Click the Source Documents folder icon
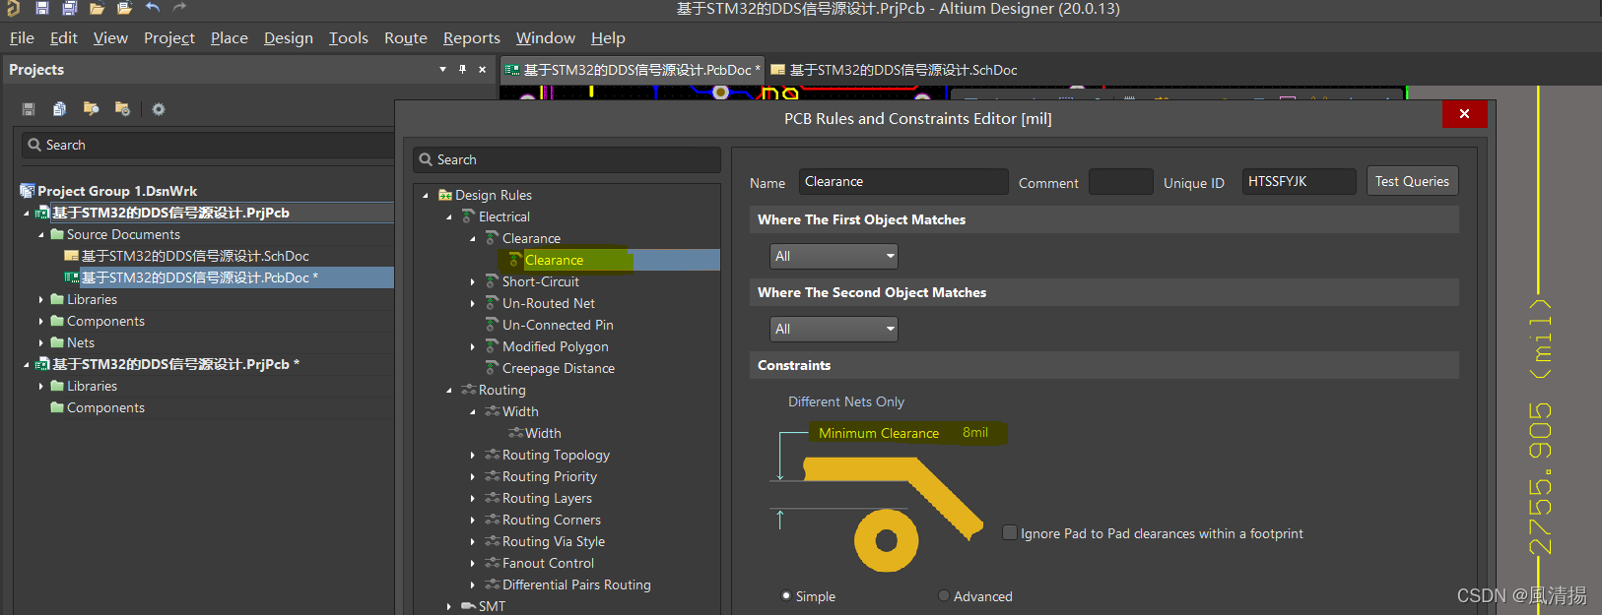The image size is (1602, 615). 57,234
